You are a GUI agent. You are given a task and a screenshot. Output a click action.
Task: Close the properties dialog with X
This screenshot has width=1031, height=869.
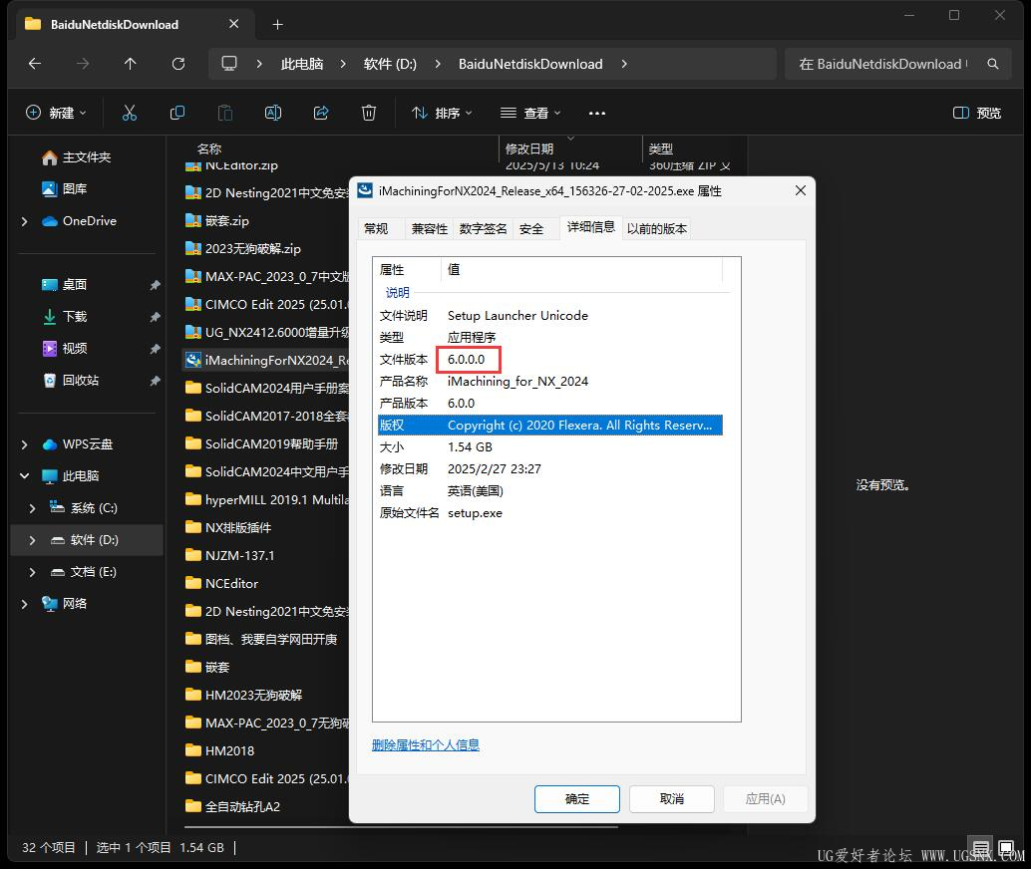801,190
